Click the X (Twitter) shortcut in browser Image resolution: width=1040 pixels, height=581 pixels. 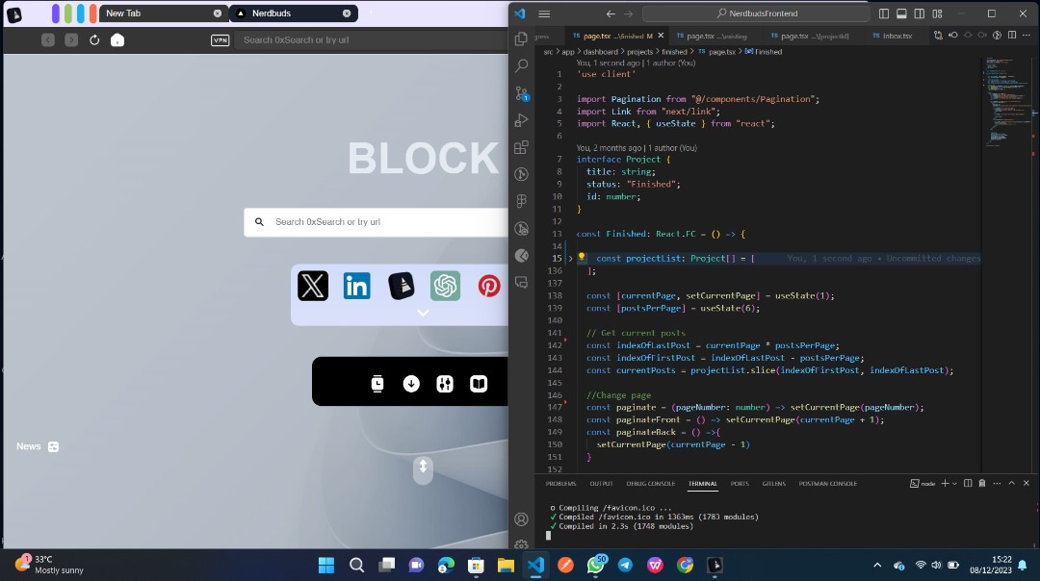tap(313, 287)
